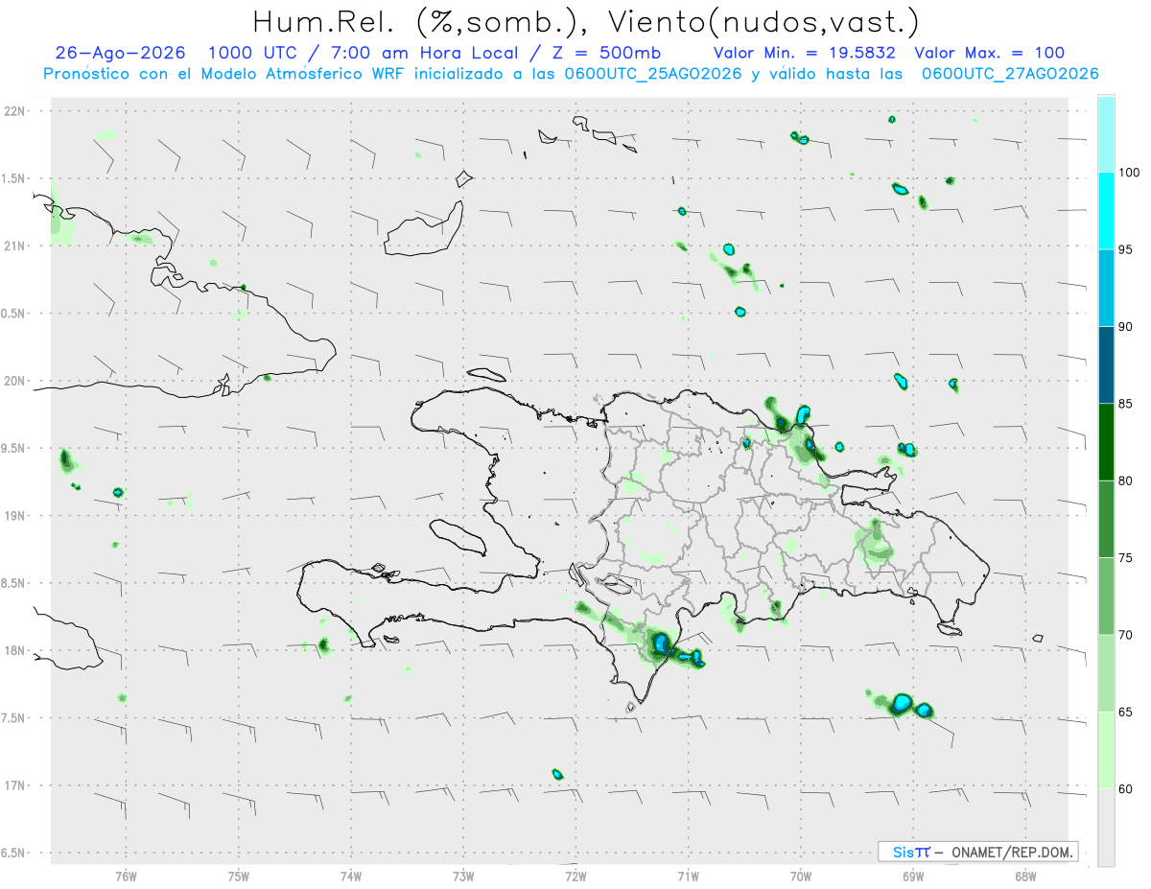Image resolution: width=1151 pixels, height=889 pixels.
Task: Click the 'Z = 500mb' level text
Action: [x=606, y=53]
